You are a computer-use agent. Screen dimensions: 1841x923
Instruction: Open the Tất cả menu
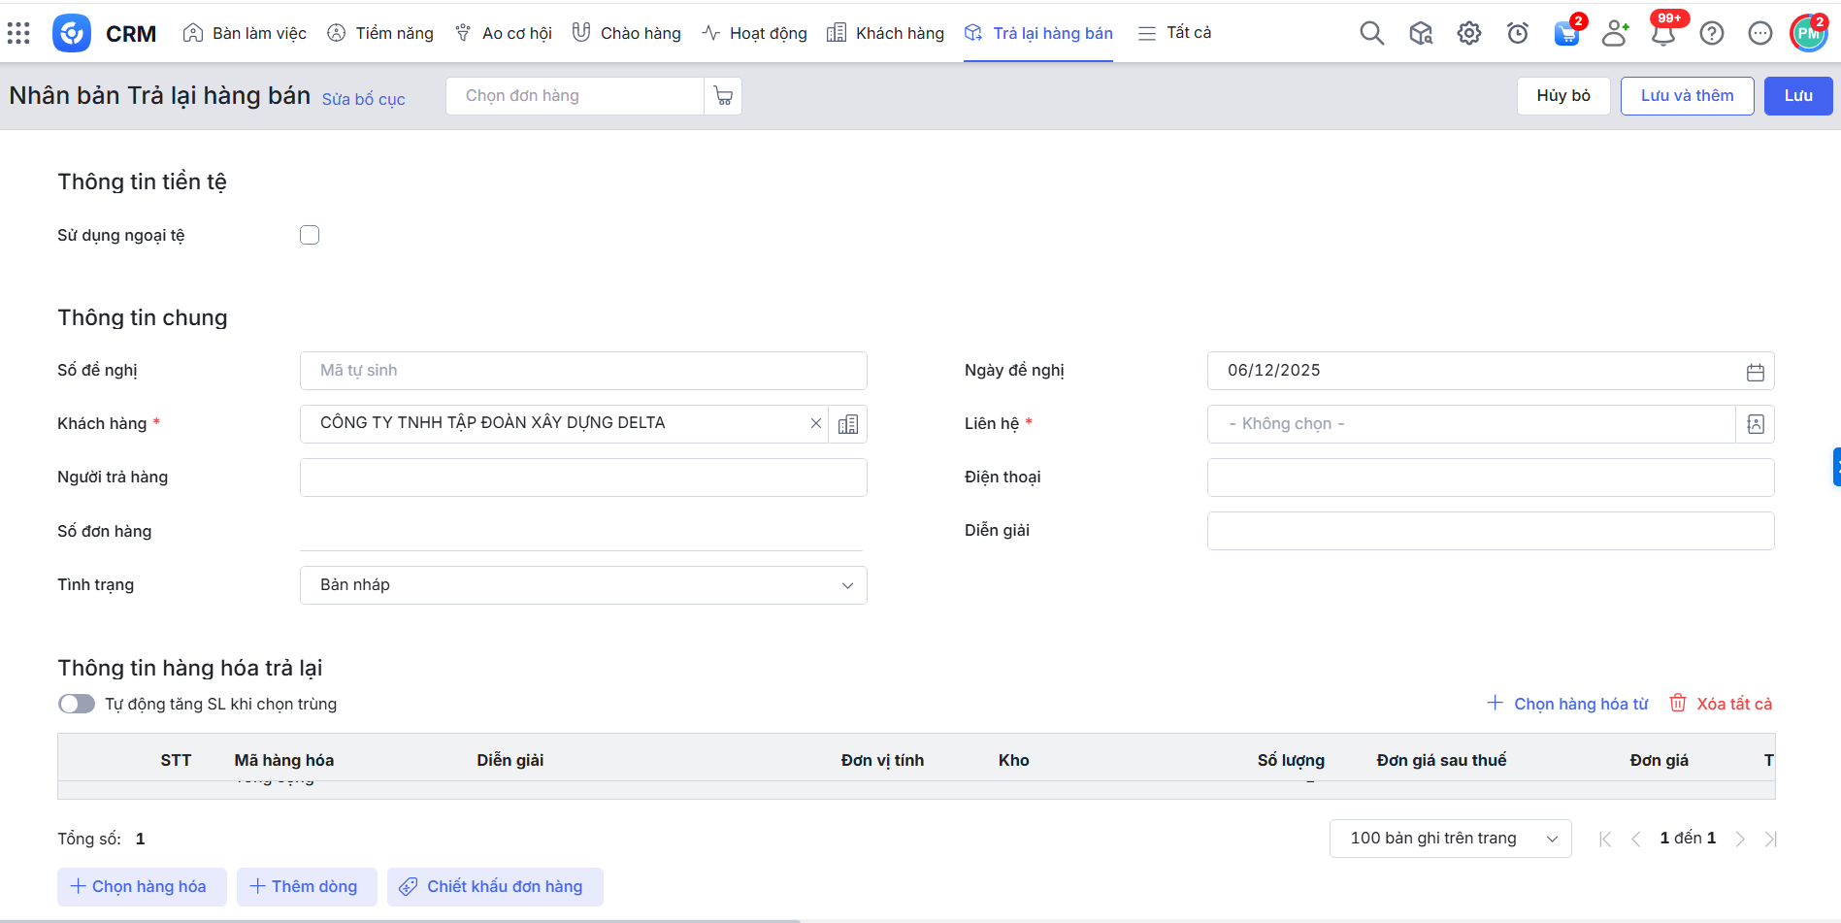tap(1174, 33)
